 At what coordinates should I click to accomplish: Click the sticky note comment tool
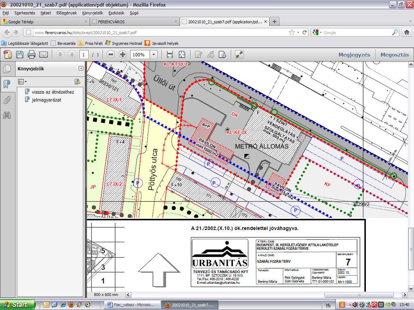click(x=198, y=54)
